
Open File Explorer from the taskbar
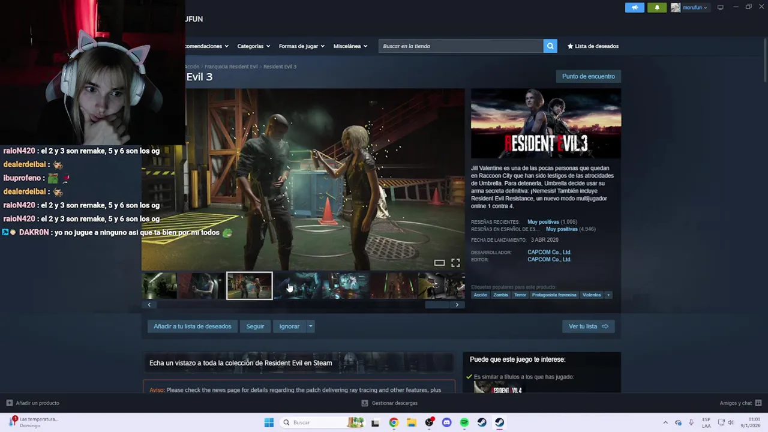pyautogui.click(x=411, y=422)
